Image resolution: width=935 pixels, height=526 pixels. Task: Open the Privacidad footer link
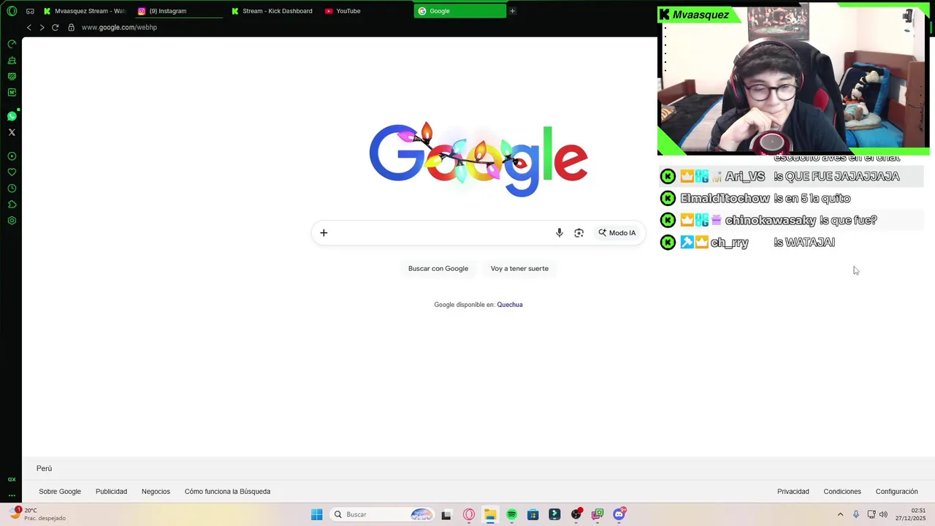[793, 492]
